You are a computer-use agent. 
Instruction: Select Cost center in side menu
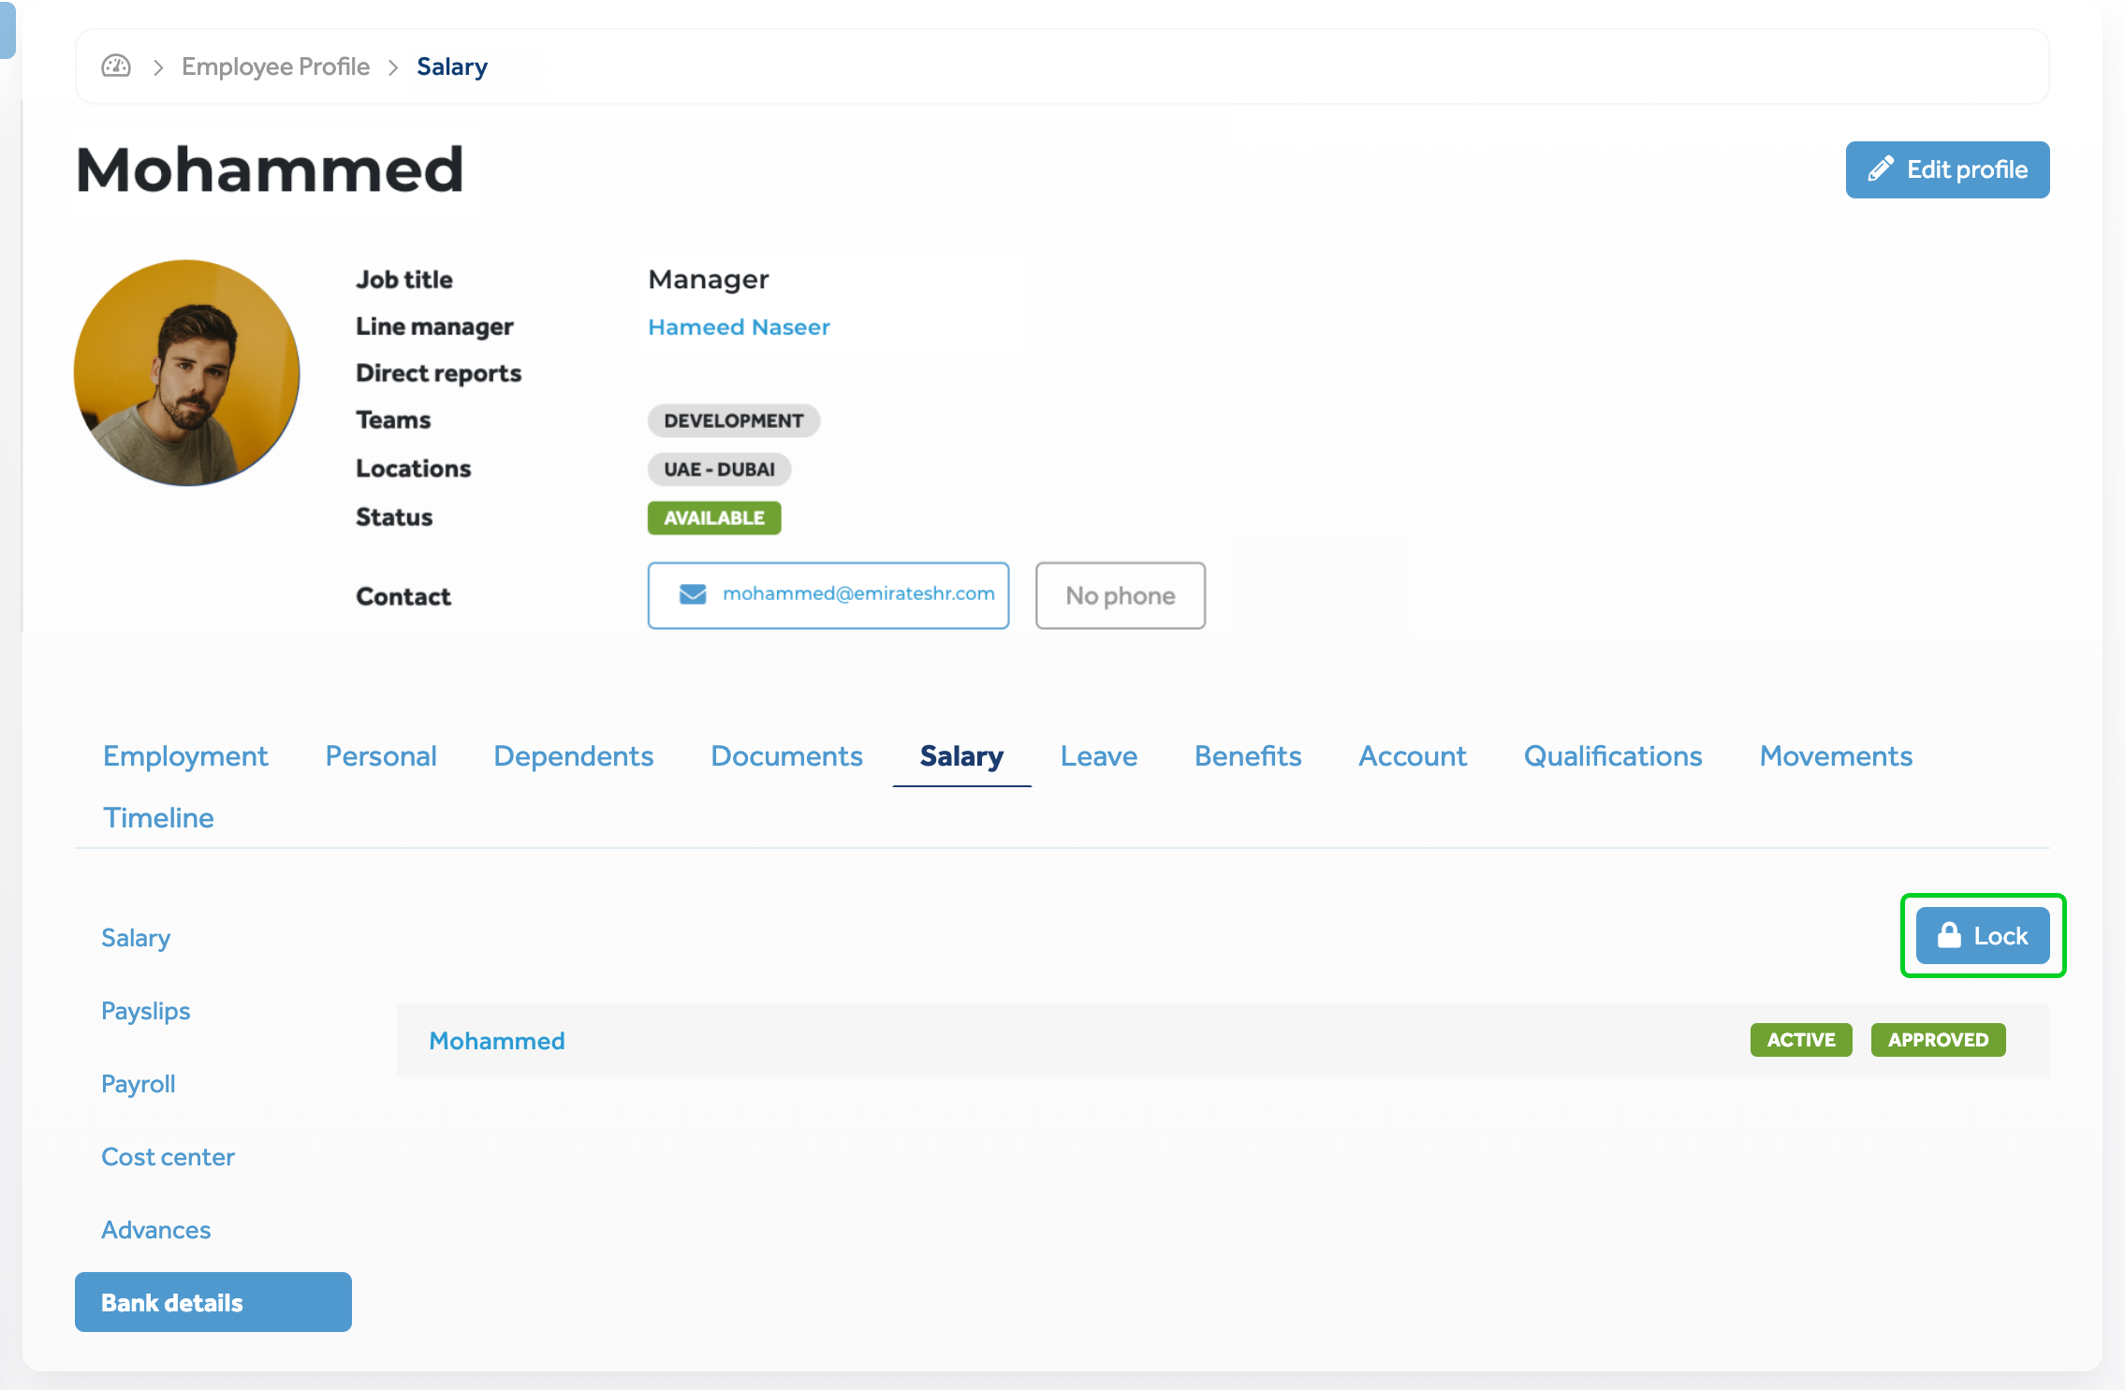pyautogui.click(x=168, y=1157)
